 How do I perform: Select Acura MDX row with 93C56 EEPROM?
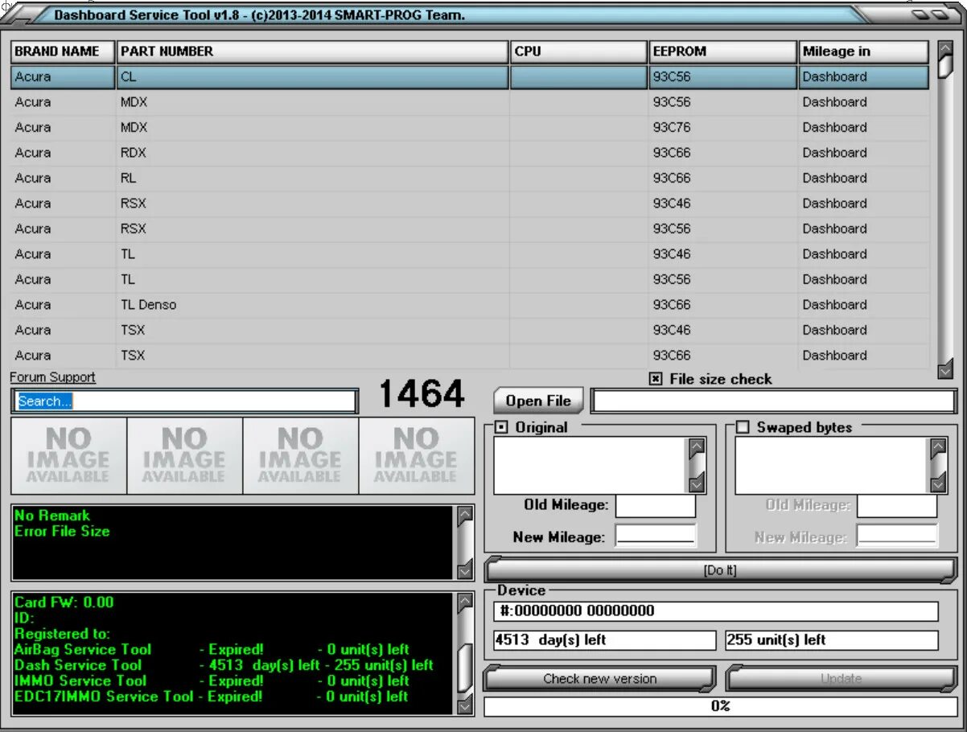tap(470, 102)
